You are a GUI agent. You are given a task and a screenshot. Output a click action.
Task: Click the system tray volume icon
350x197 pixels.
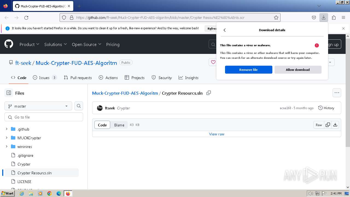pyautogui.click(x=311, y=193)
